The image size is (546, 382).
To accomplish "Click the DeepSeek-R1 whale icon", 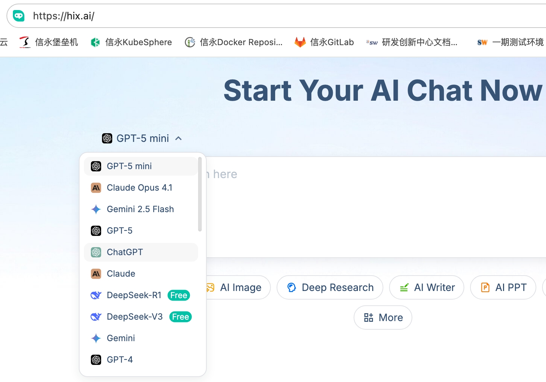I will coord(96,295).
